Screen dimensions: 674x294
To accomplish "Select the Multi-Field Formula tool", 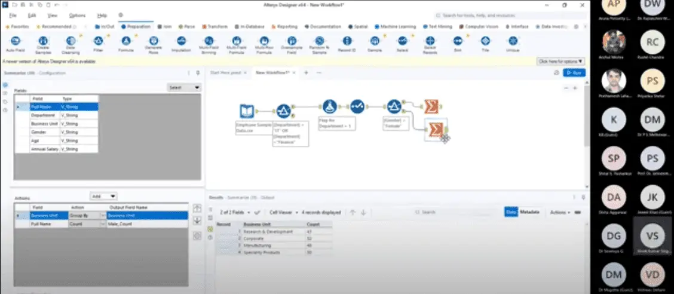I will 236,44.
